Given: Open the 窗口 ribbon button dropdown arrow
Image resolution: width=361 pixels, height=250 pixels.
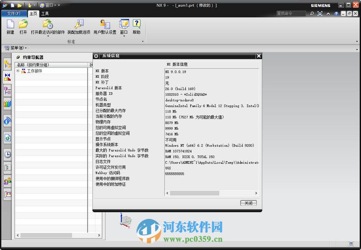Looking at the screenshot, I should tap(124, 36).
